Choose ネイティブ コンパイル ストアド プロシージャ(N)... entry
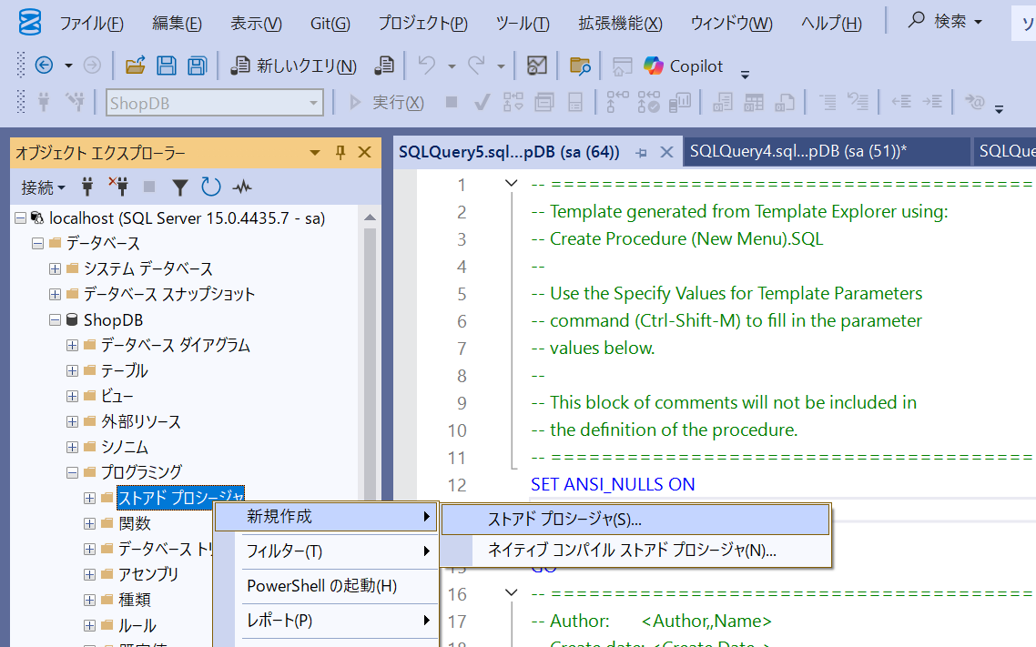The height and width of the screenshot is (647, 1036). [635, 550]
